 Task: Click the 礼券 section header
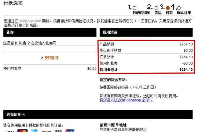pyautogui.click(x=50, y=32)
